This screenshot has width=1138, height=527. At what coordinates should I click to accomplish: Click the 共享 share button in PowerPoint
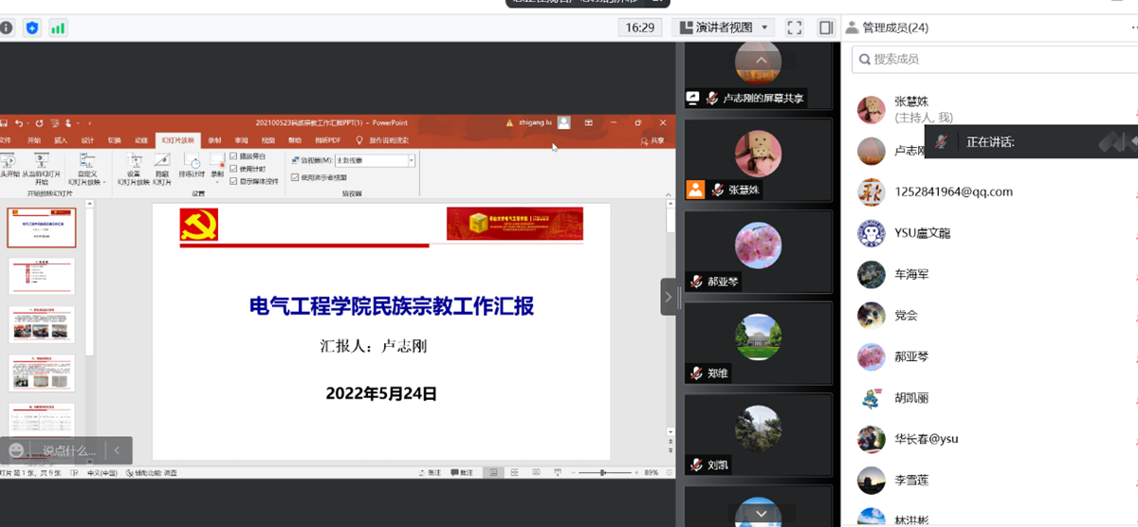(652, 140)
